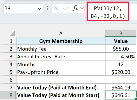Select the cell containing 12
This screenshot has height=100, width=137.
[121, 64]
